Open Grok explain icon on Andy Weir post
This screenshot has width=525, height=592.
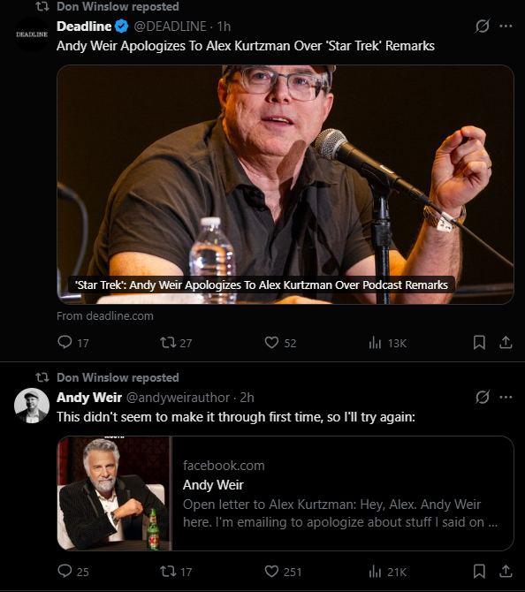483,397
